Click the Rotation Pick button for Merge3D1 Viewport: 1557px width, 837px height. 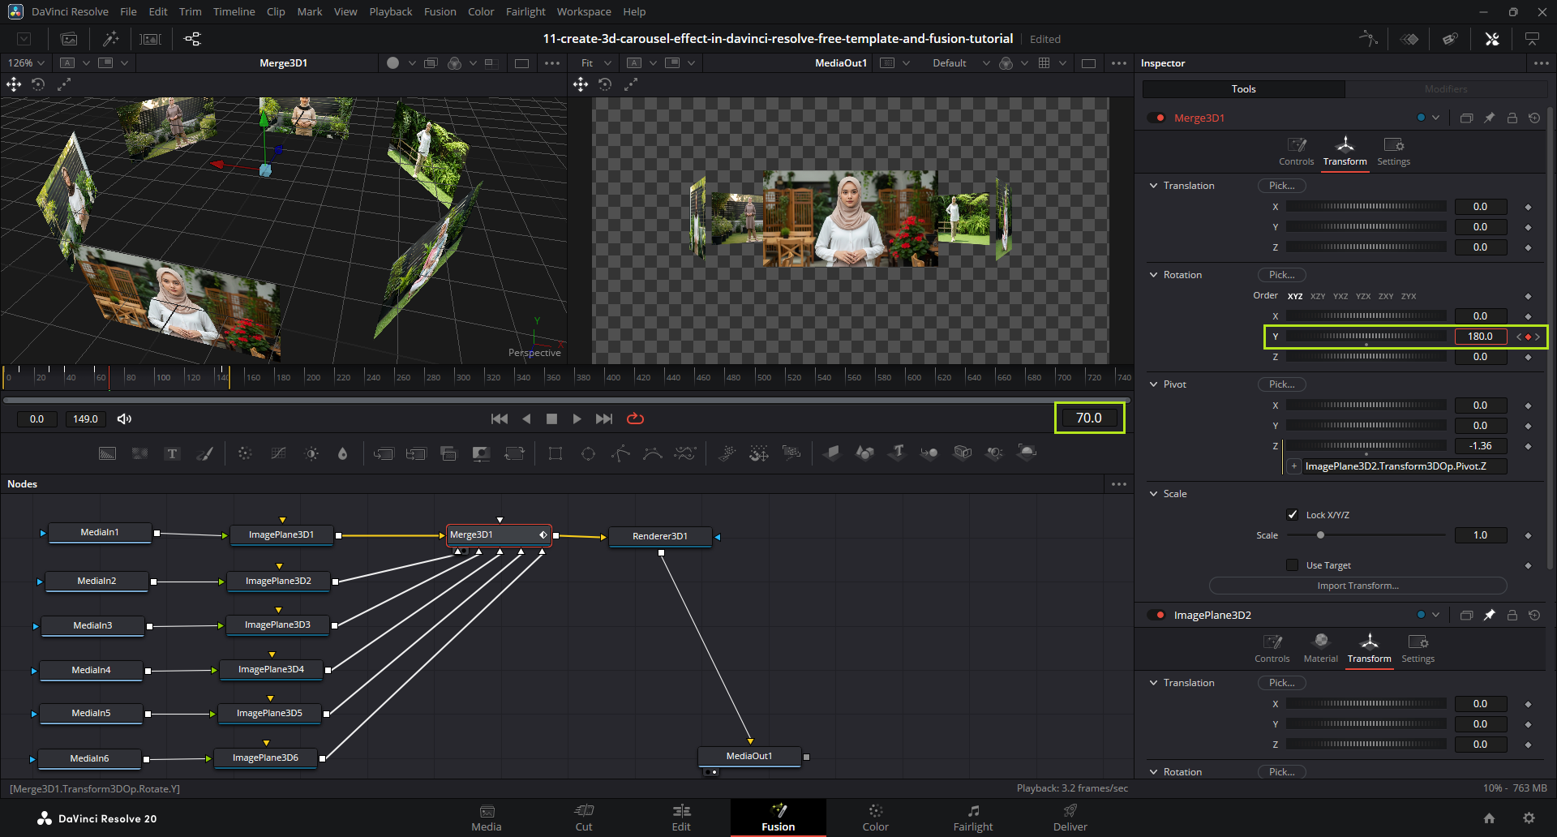[1281, 275]
